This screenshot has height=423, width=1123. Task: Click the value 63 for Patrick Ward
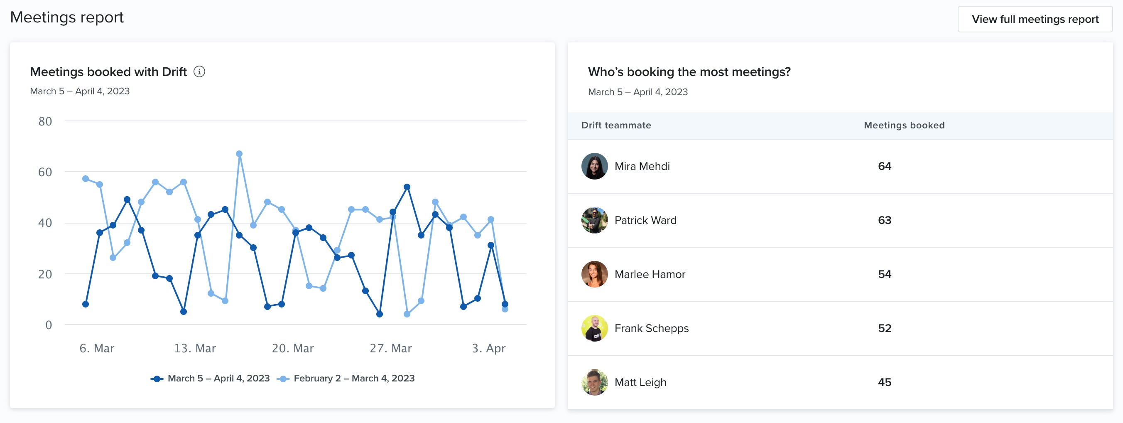(884, 220)
